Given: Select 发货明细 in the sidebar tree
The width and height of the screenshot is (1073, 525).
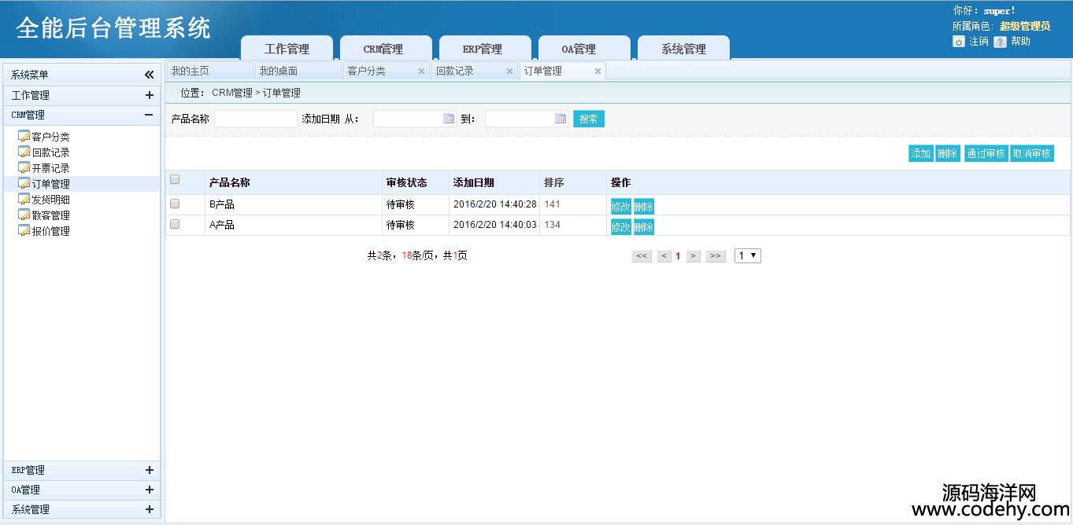Looking at the screenshot, I should (x=51, y=200).
